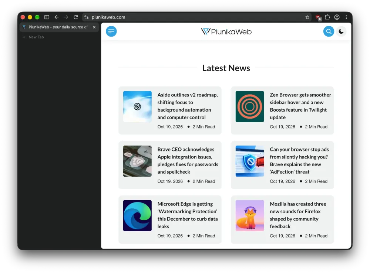Open the site search button
The image size is (370, 273).
pyautogui.click(x=329, y=31)
